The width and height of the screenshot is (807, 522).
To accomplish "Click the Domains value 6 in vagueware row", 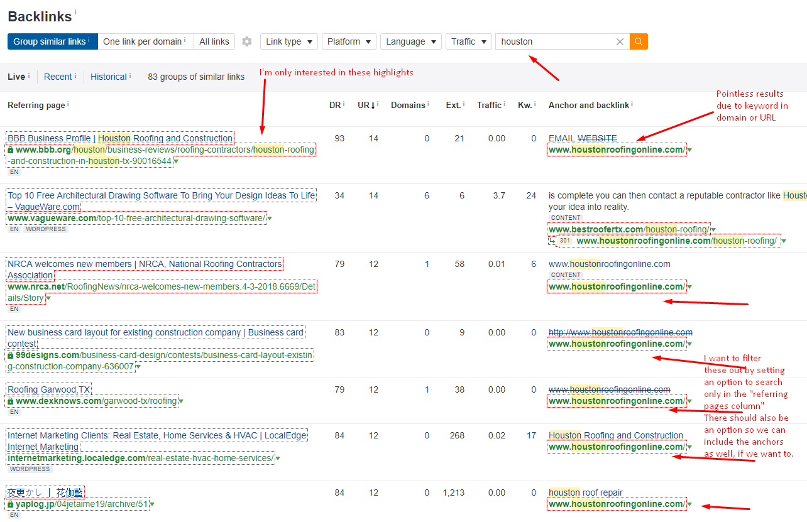I will 427,195.
